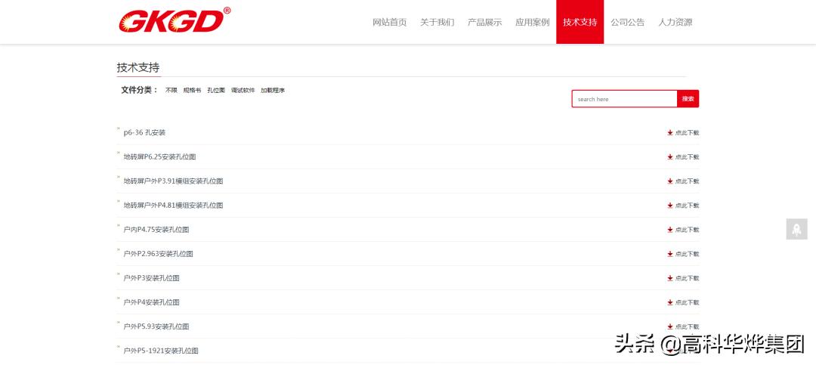The image size is (816, 365).
Task: Open 户外P4安装孔位图 entry
Action: coord(151,302)
